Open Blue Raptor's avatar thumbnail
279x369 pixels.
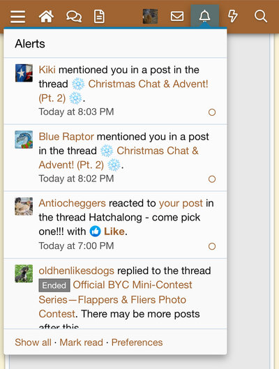pos(24,140)
